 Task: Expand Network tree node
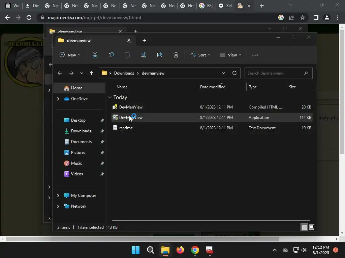click(58, 206)
